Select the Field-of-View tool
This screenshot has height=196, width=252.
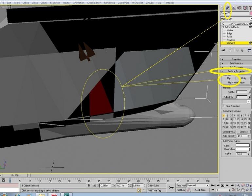click(x=238, y=190)
